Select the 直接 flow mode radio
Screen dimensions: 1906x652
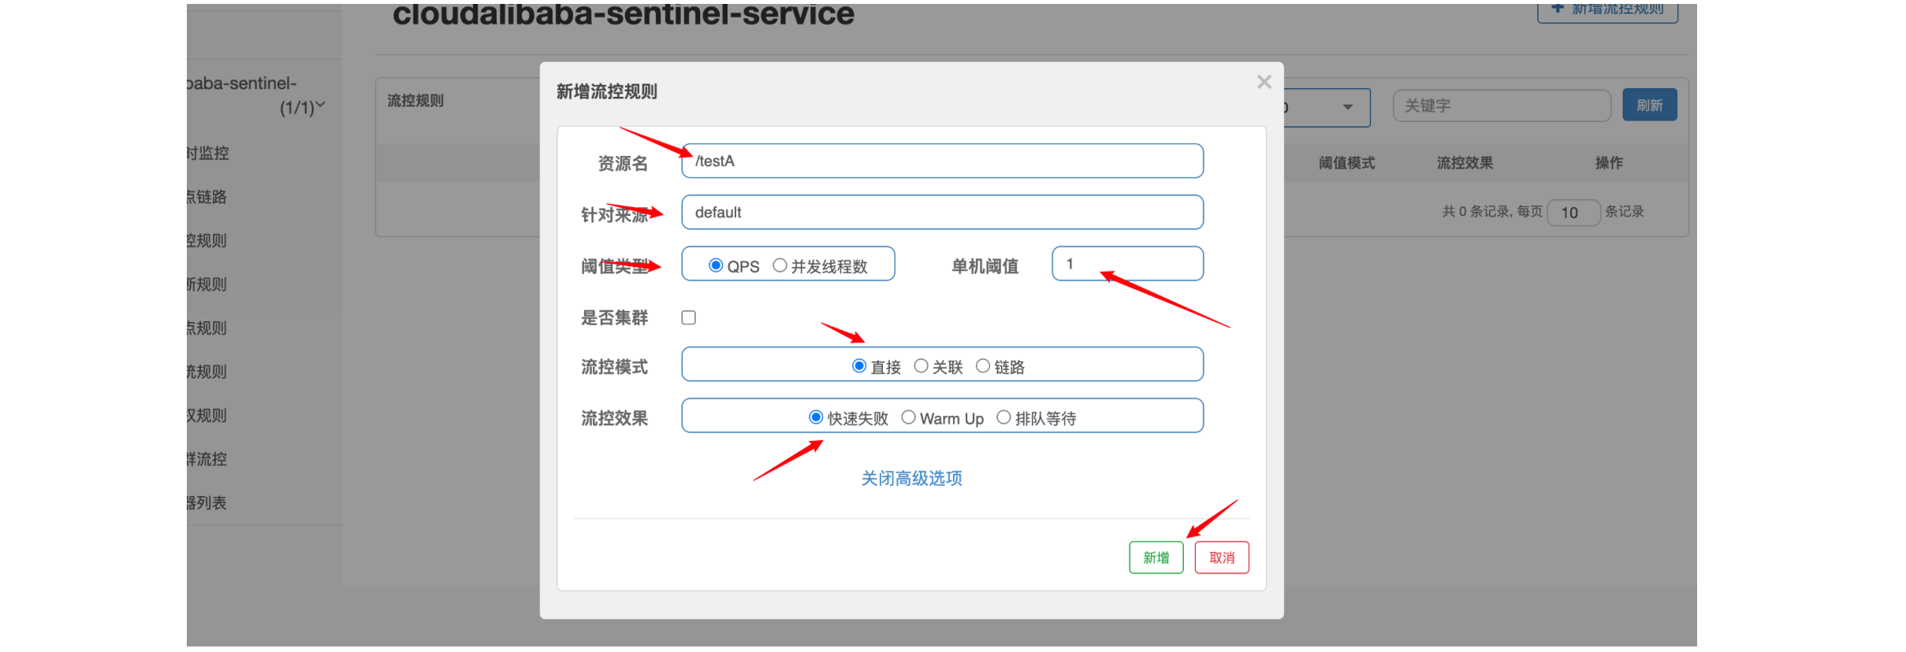click(859, 366)
